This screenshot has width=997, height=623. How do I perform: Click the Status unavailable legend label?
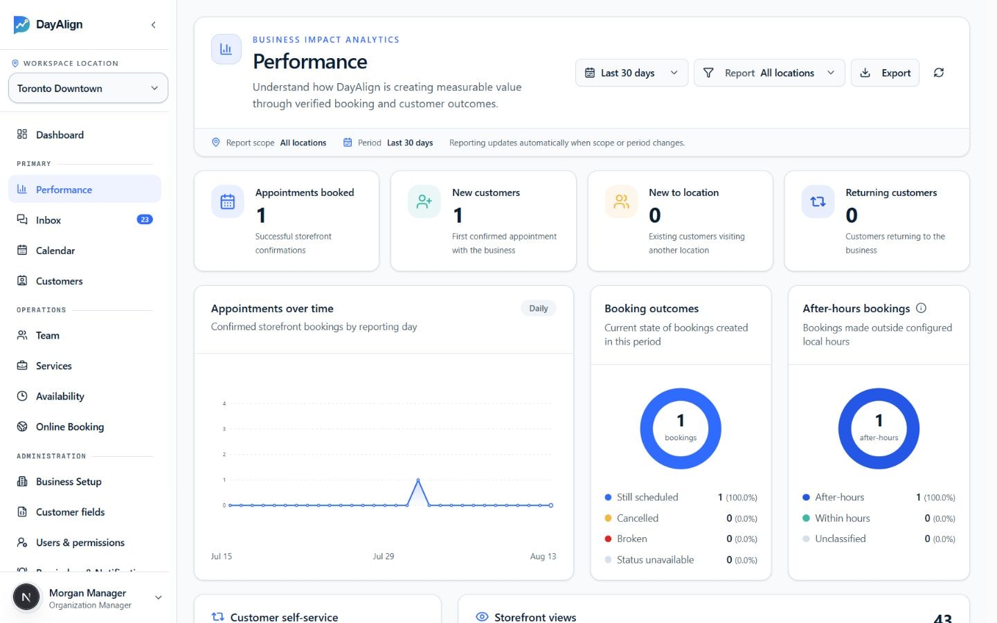tap(655, 559)
